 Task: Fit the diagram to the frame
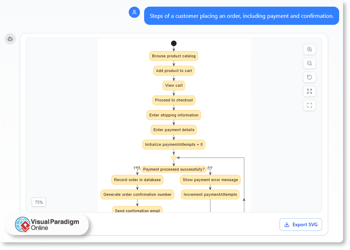tap(309, 105)
